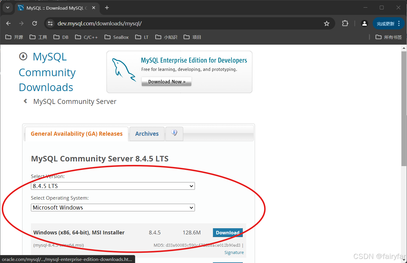Click Download for Windows MSI Installer
This screenshot has height=263, width=407.
[228, 233]
